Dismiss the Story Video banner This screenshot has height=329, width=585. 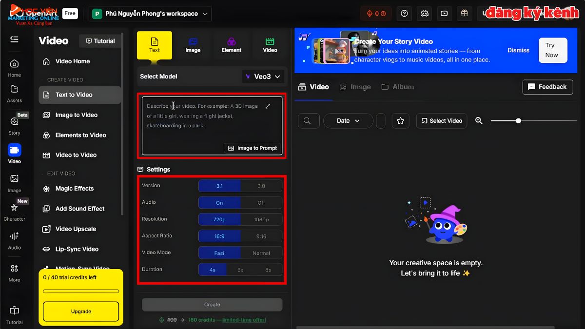point(518,50)
